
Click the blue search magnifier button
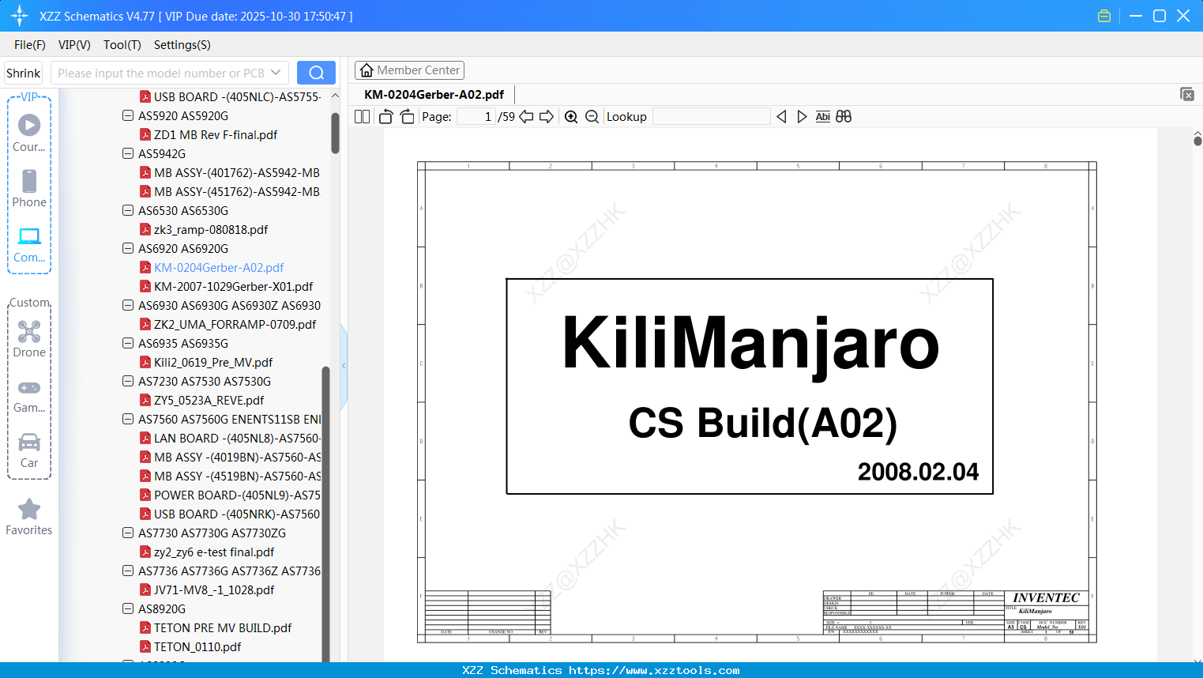tap(316, 73)
